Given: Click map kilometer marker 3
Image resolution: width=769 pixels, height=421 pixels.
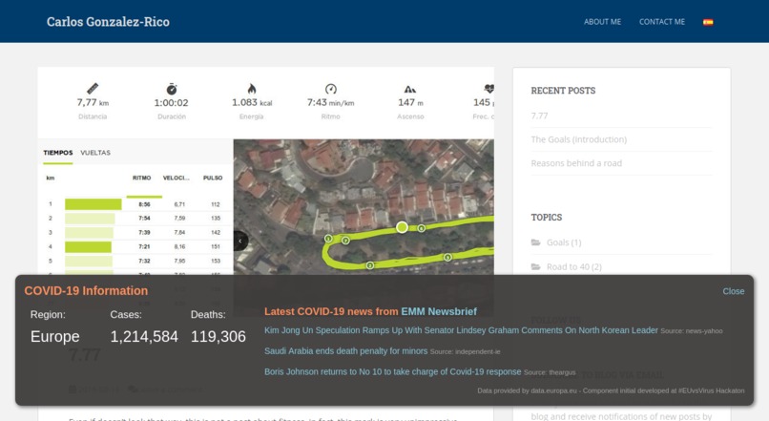Looking at the screenshot, I should pyautogui.click(x=447, y=257).
